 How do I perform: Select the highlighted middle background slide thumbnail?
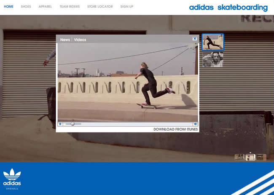(250, 157)
